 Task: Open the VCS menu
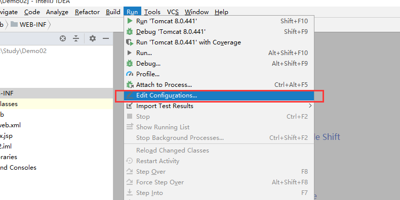[173, 12]
